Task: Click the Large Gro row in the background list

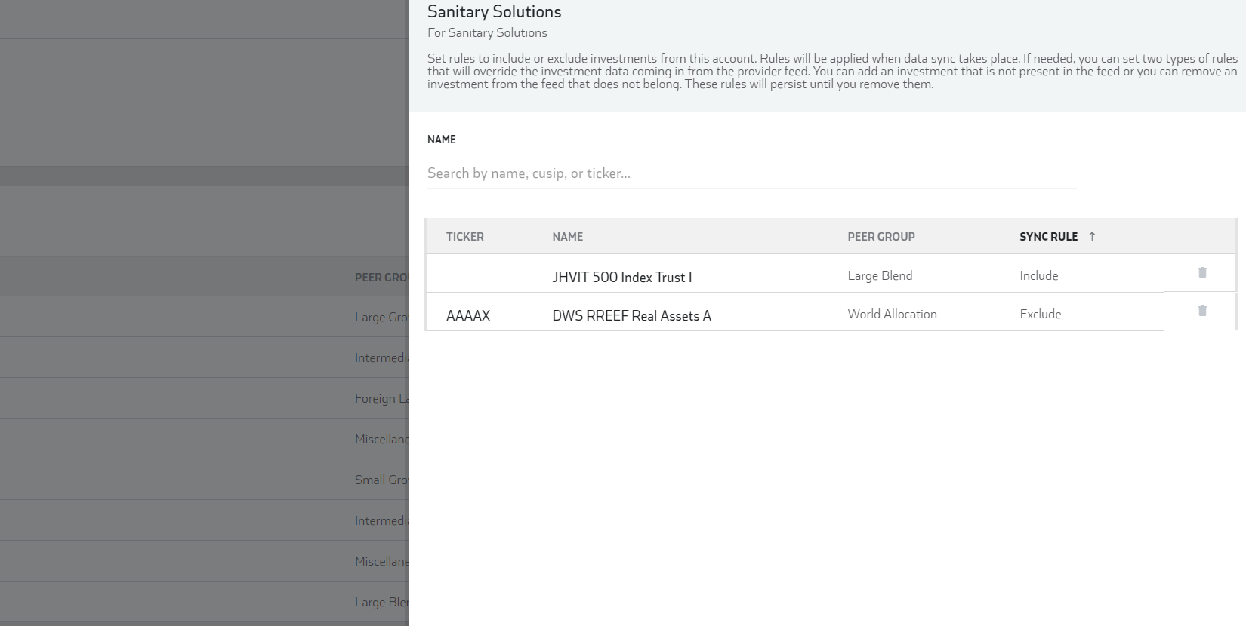Action: (x=381, y=318)
